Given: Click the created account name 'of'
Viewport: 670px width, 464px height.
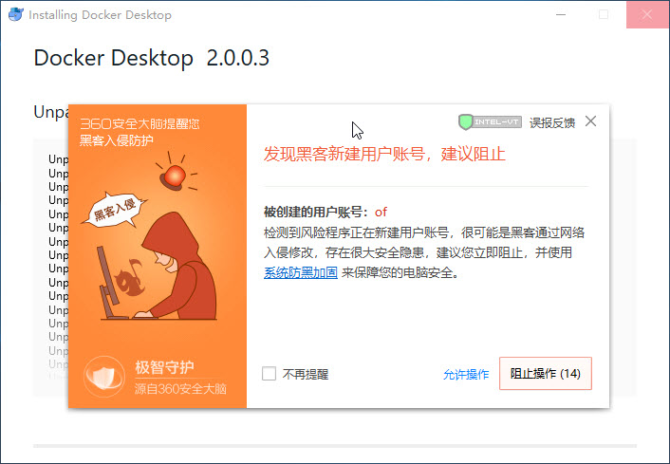Looking at the screenshot, I should tap(381, 212).
